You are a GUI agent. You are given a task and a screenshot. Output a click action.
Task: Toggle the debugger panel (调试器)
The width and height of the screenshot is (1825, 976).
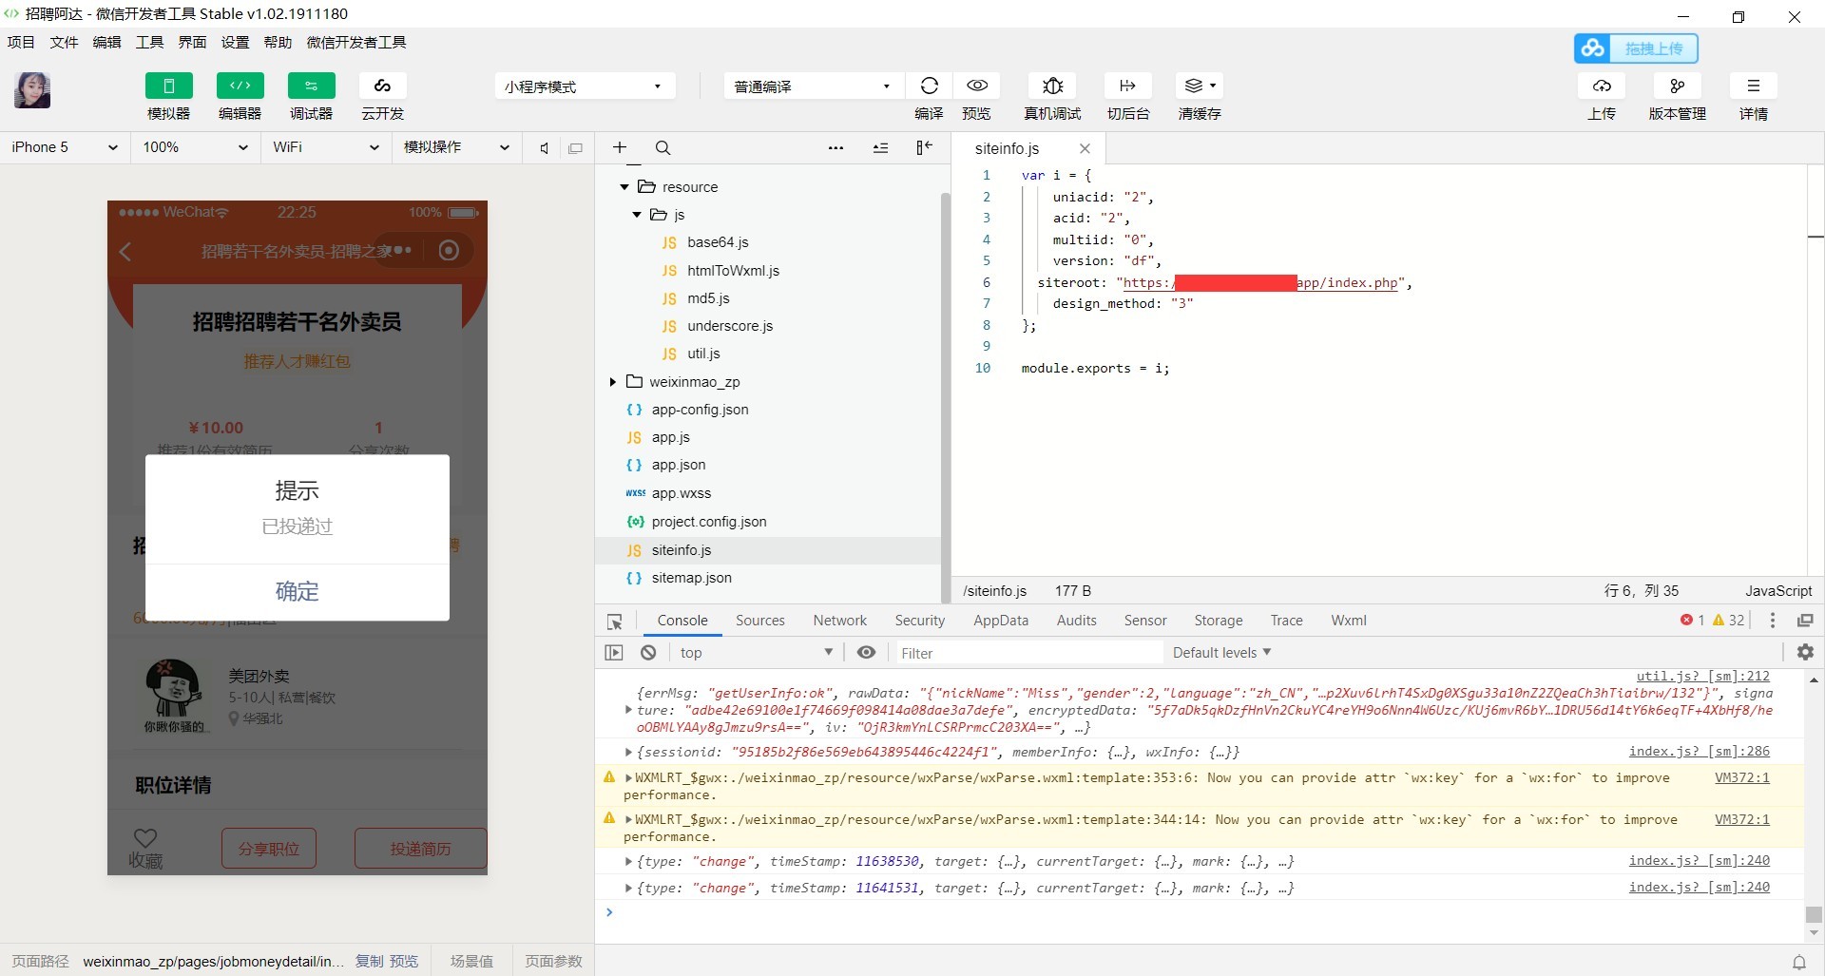pyautogui.click(x=311, y=86)
